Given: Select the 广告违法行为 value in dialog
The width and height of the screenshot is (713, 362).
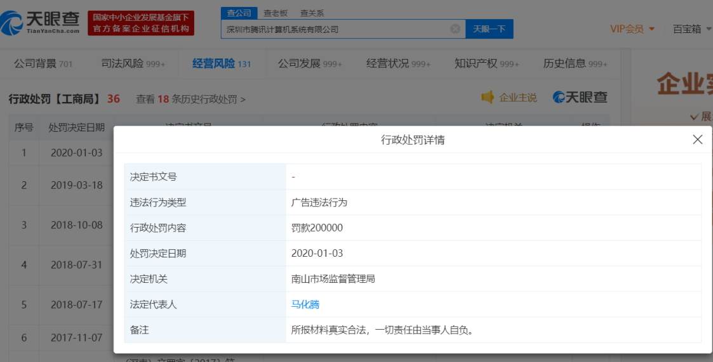Looking at the screenshot, I should point(319,203).
